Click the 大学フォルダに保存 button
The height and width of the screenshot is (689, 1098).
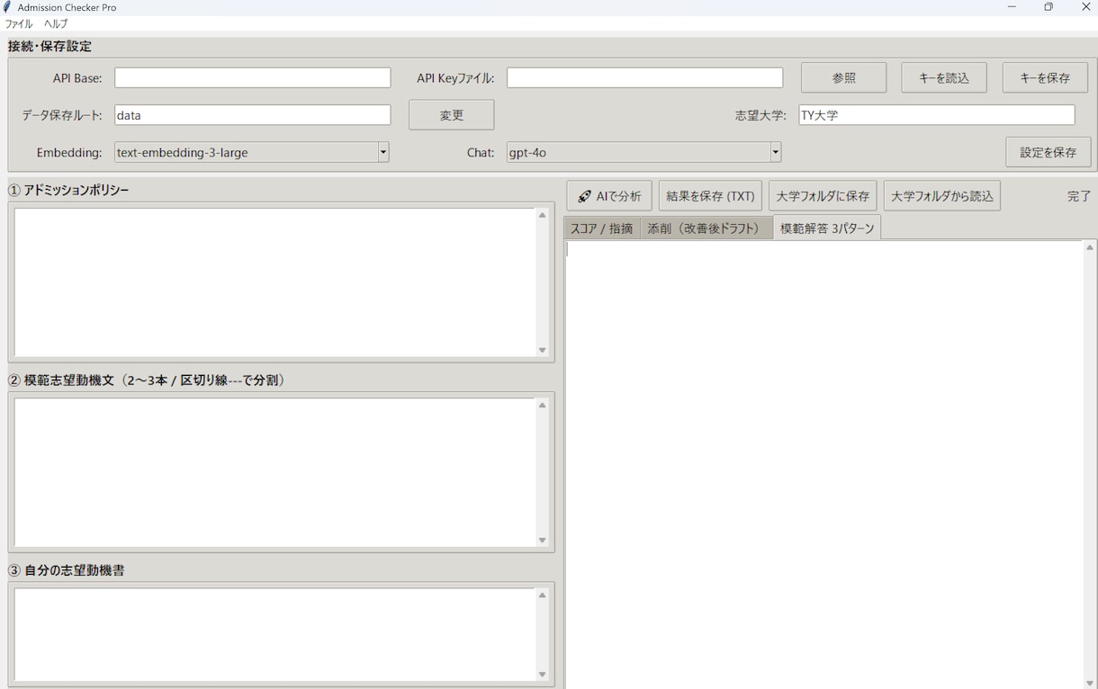(x=823, y=196)
